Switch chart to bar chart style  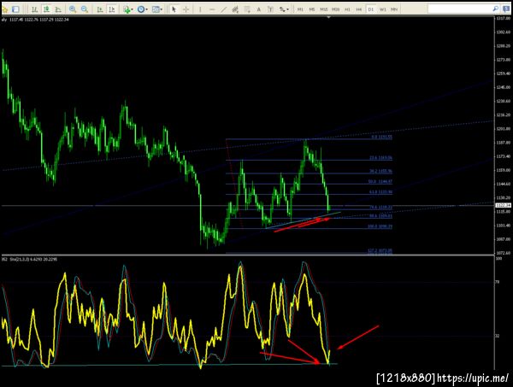[34, 9]
